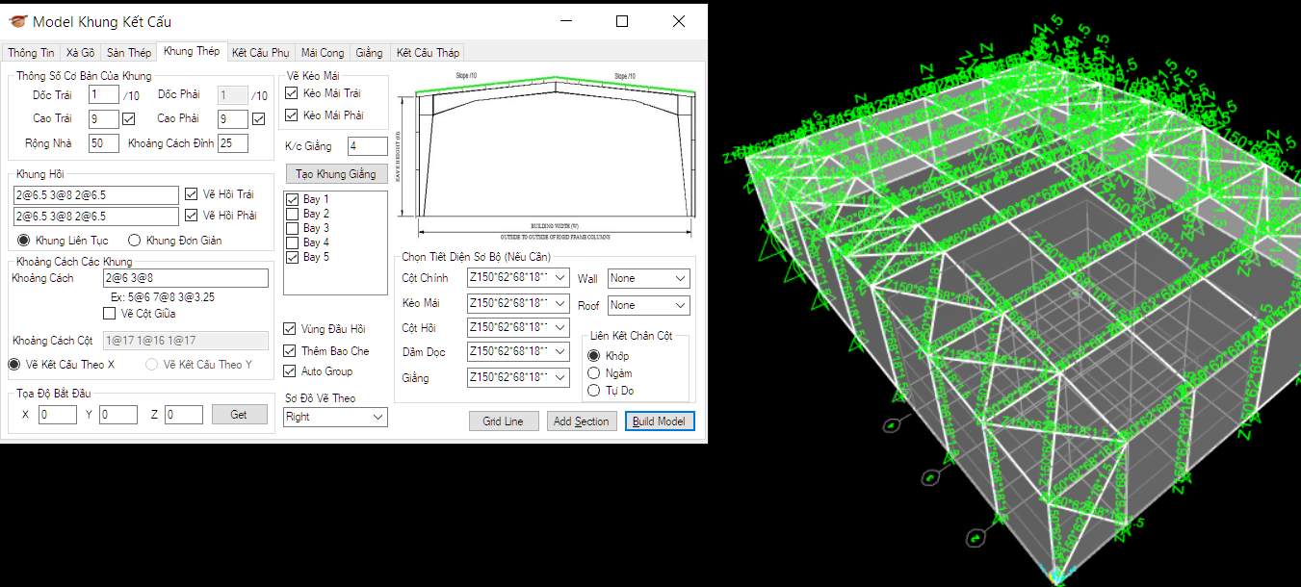This screenshot has height=587, width=1301.
Task: Select the Khung Đơn Giản radio button
Action: click(x=135, y=241)
